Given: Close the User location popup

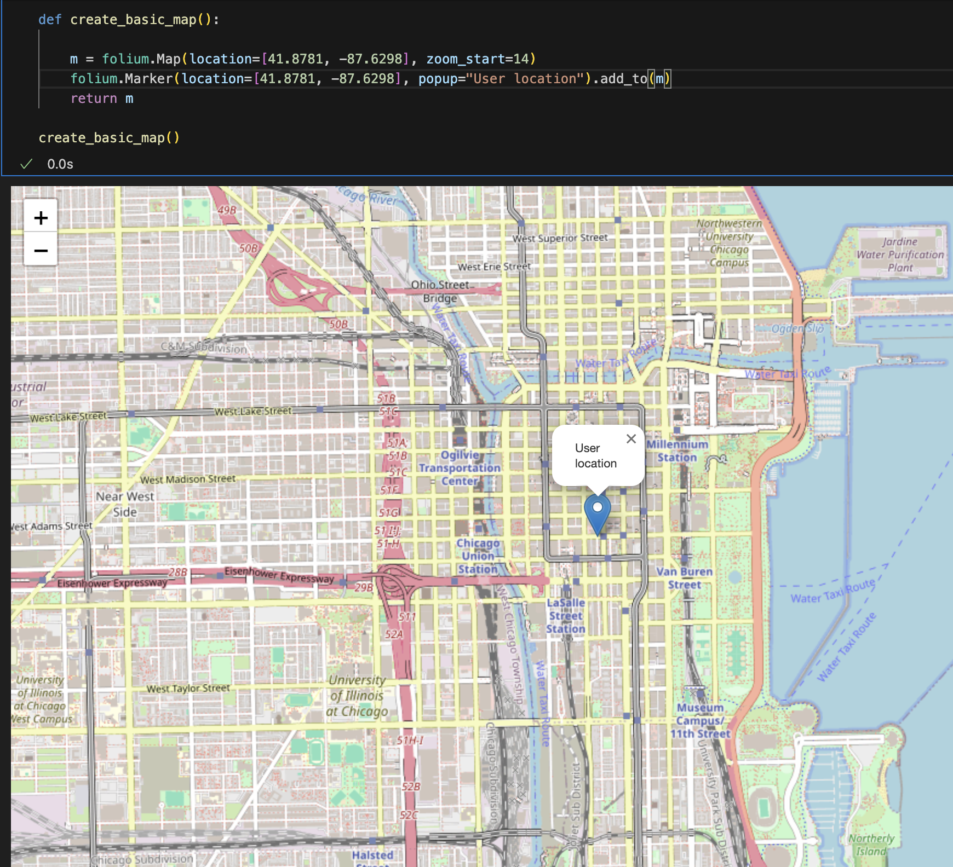Looking at the screenshot, I should point(631,439).
